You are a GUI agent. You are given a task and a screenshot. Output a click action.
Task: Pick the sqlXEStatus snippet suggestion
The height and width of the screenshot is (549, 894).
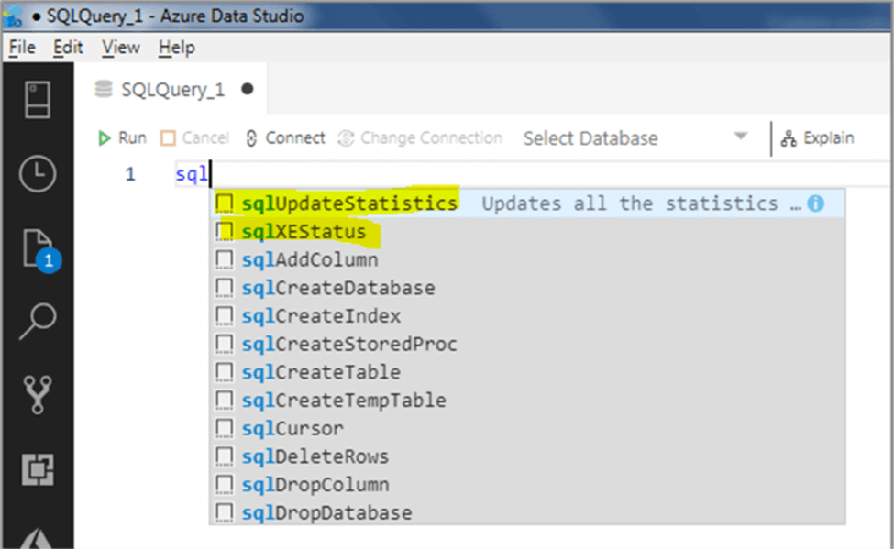pyautogui.click(x=304, y=232)
